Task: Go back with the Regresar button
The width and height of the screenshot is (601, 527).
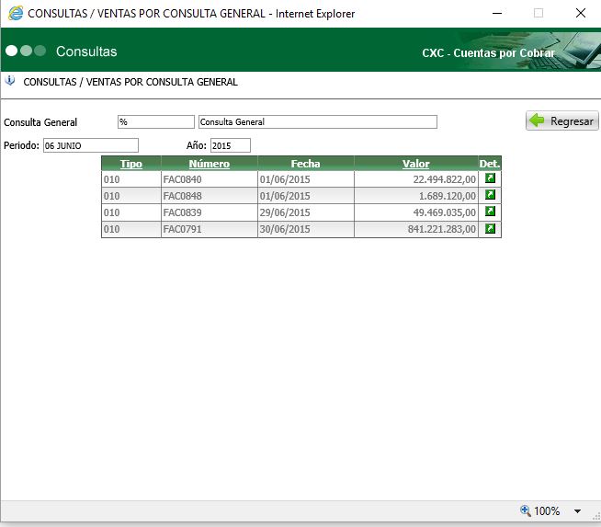Action: click(x=561, y=120)
